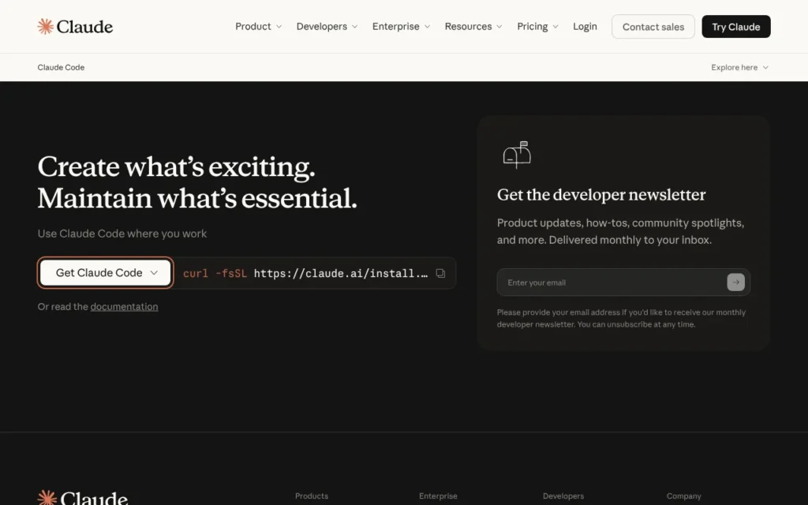
Task: Expand the Resources menu
Action: pos(473,26)
